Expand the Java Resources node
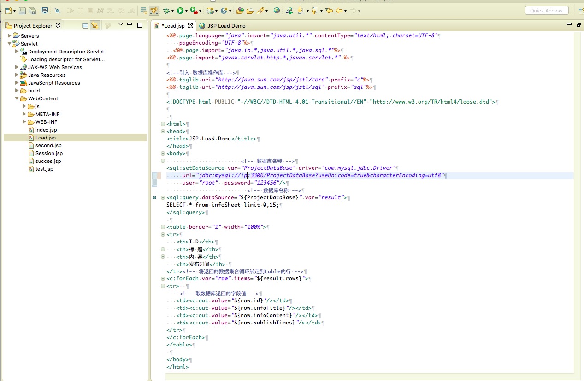Image resolution: width=584 pixels, height=381 pixels. (17, 75)
